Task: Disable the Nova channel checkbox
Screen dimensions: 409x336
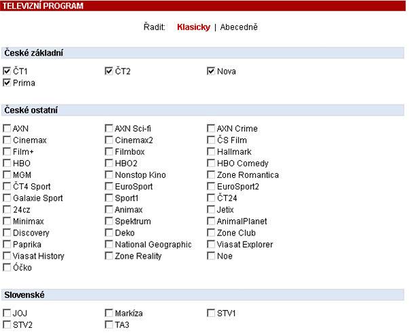Action: tap(211, 71)
